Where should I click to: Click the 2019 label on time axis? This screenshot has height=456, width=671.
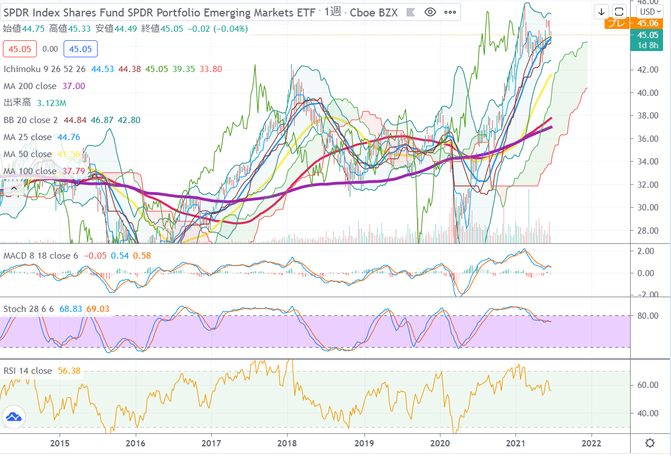pyautogui.click(x=364, y=443)
